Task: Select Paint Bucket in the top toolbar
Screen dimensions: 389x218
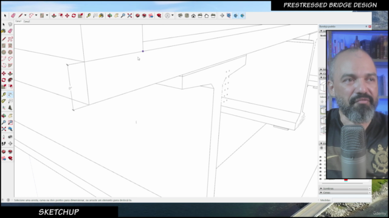Action: pyautogui.click(x=102, y=16)
